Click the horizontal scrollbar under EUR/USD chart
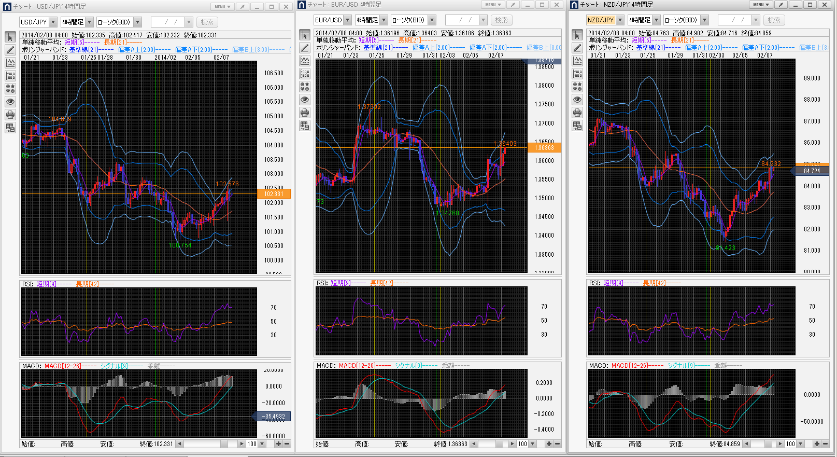 click(x=491, y=444)
